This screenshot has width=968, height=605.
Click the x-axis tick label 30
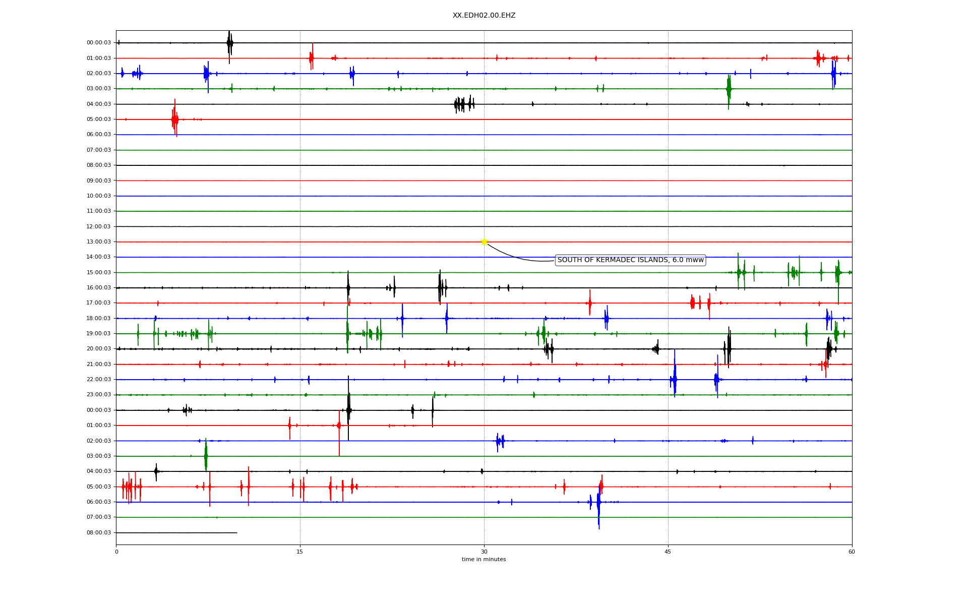pos(484,552)
